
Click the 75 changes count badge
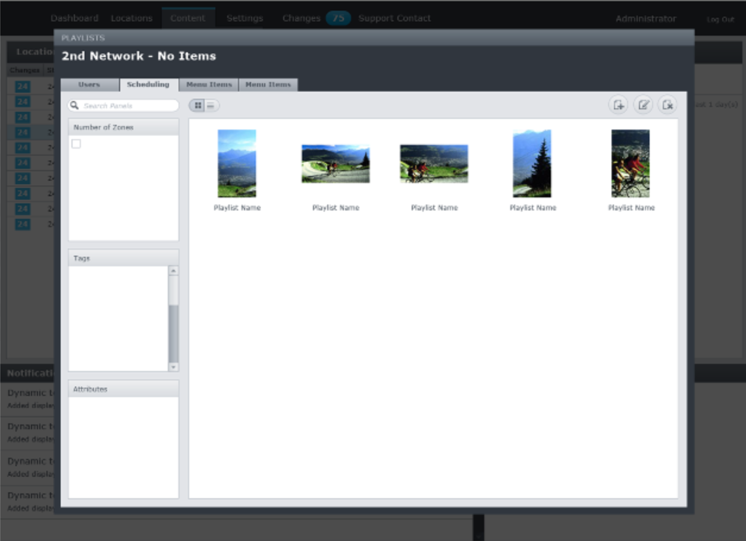coord(338,18)
